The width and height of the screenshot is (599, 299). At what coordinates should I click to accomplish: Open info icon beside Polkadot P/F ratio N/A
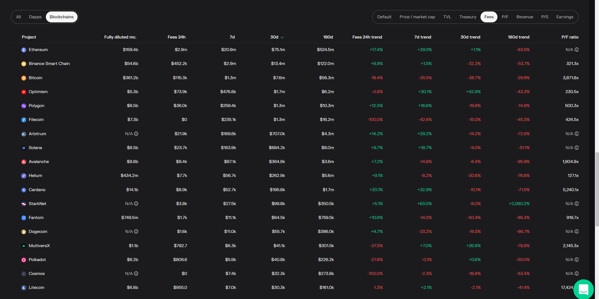coord(577,260)
